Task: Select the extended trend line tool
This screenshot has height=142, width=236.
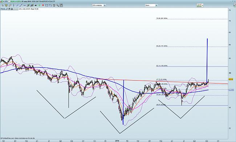Action: coord(21,5)
